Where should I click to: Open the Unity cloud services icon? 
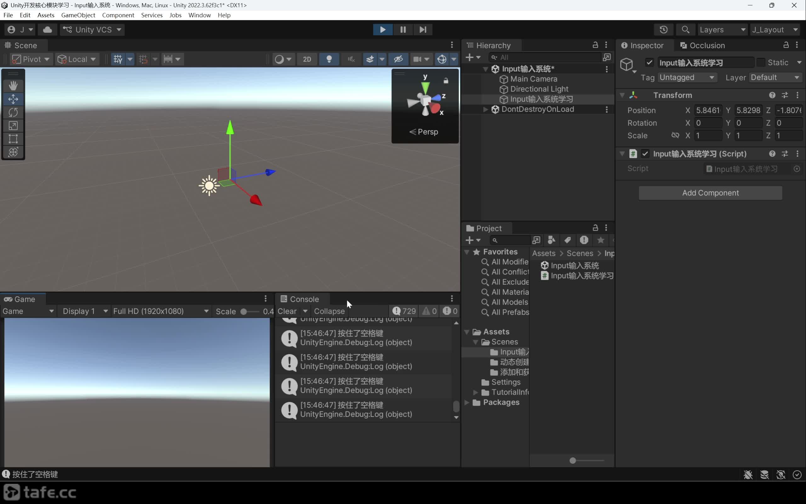(x=47, y=30)
